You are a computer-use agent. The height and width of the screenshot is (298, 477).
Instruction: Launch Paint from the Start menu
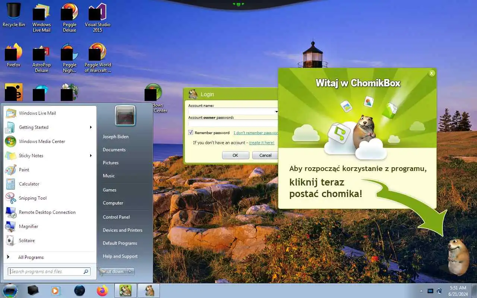tap(50, 170)
